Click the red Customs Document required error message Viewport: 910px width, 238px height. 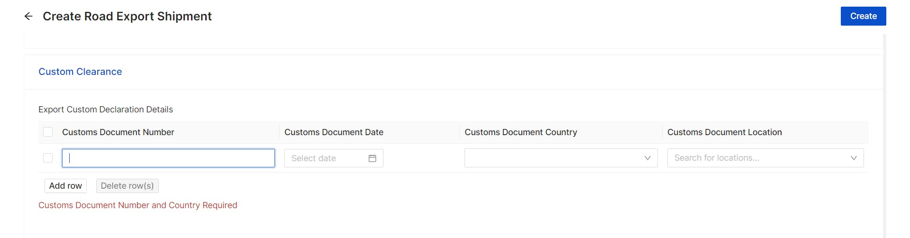click(137, 205)
